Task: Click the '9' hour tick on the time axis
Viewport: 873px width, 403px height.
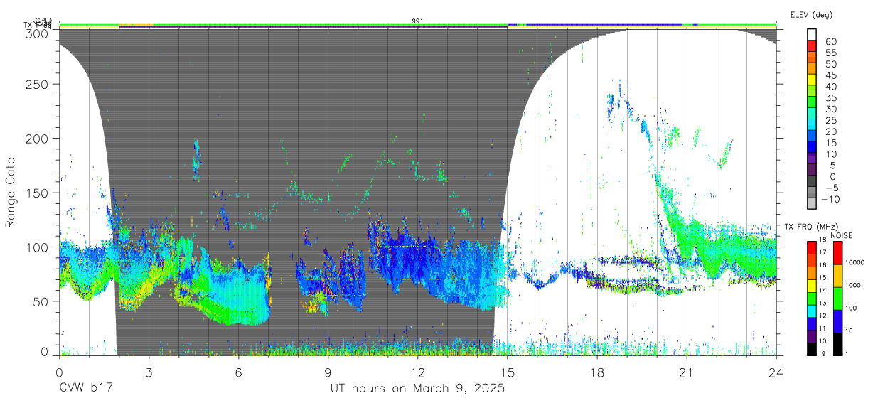Action: pos(328,372)
